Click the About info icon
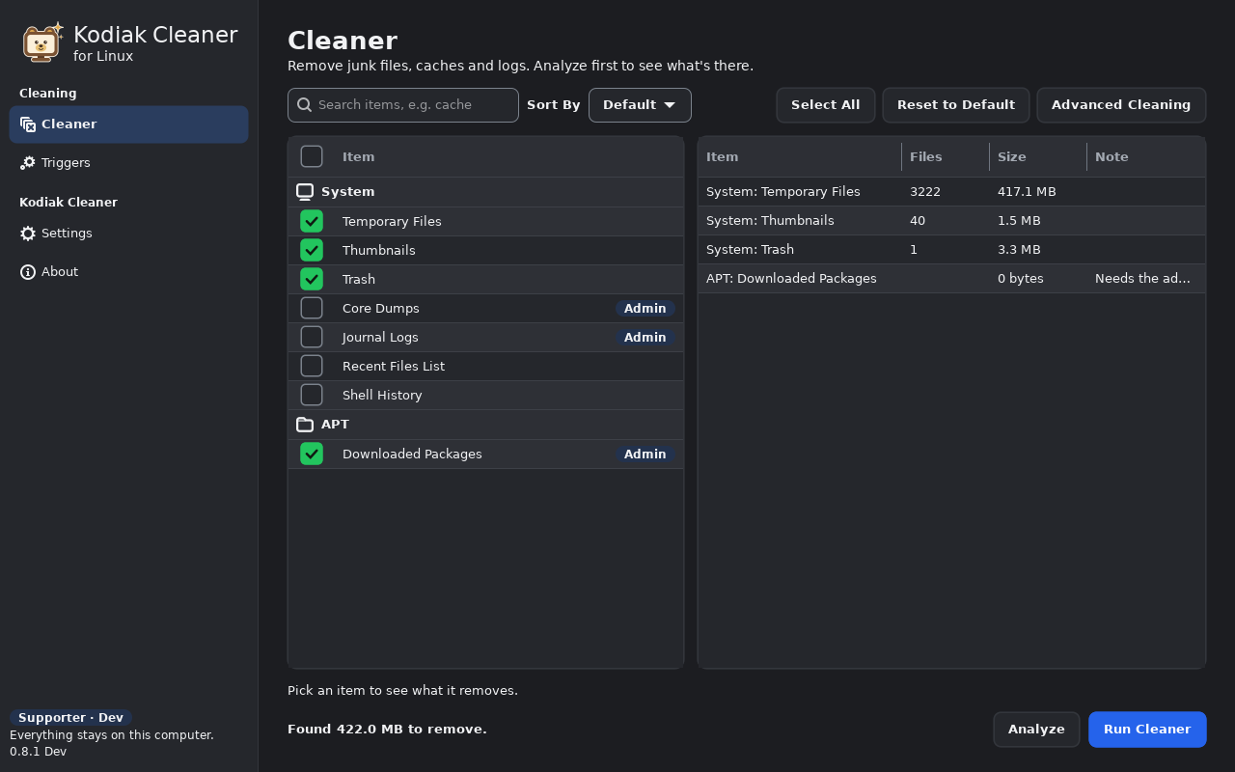This screenshot has width=1235, height=772. point(28,272)
